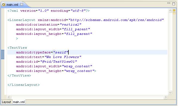
Task: Click the vertical scrollbar down arrow
Action: point(170,92)
